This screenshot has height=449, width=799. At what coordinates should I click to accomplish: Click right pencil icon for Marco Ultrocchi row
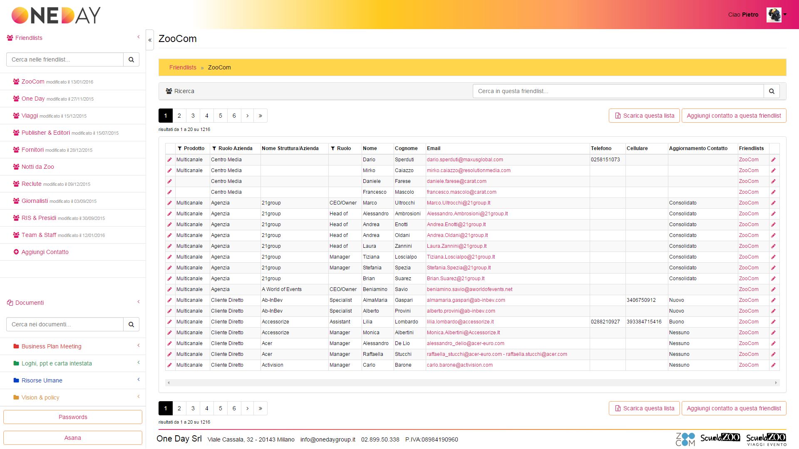pyautogui.click(x=773, y=203)
